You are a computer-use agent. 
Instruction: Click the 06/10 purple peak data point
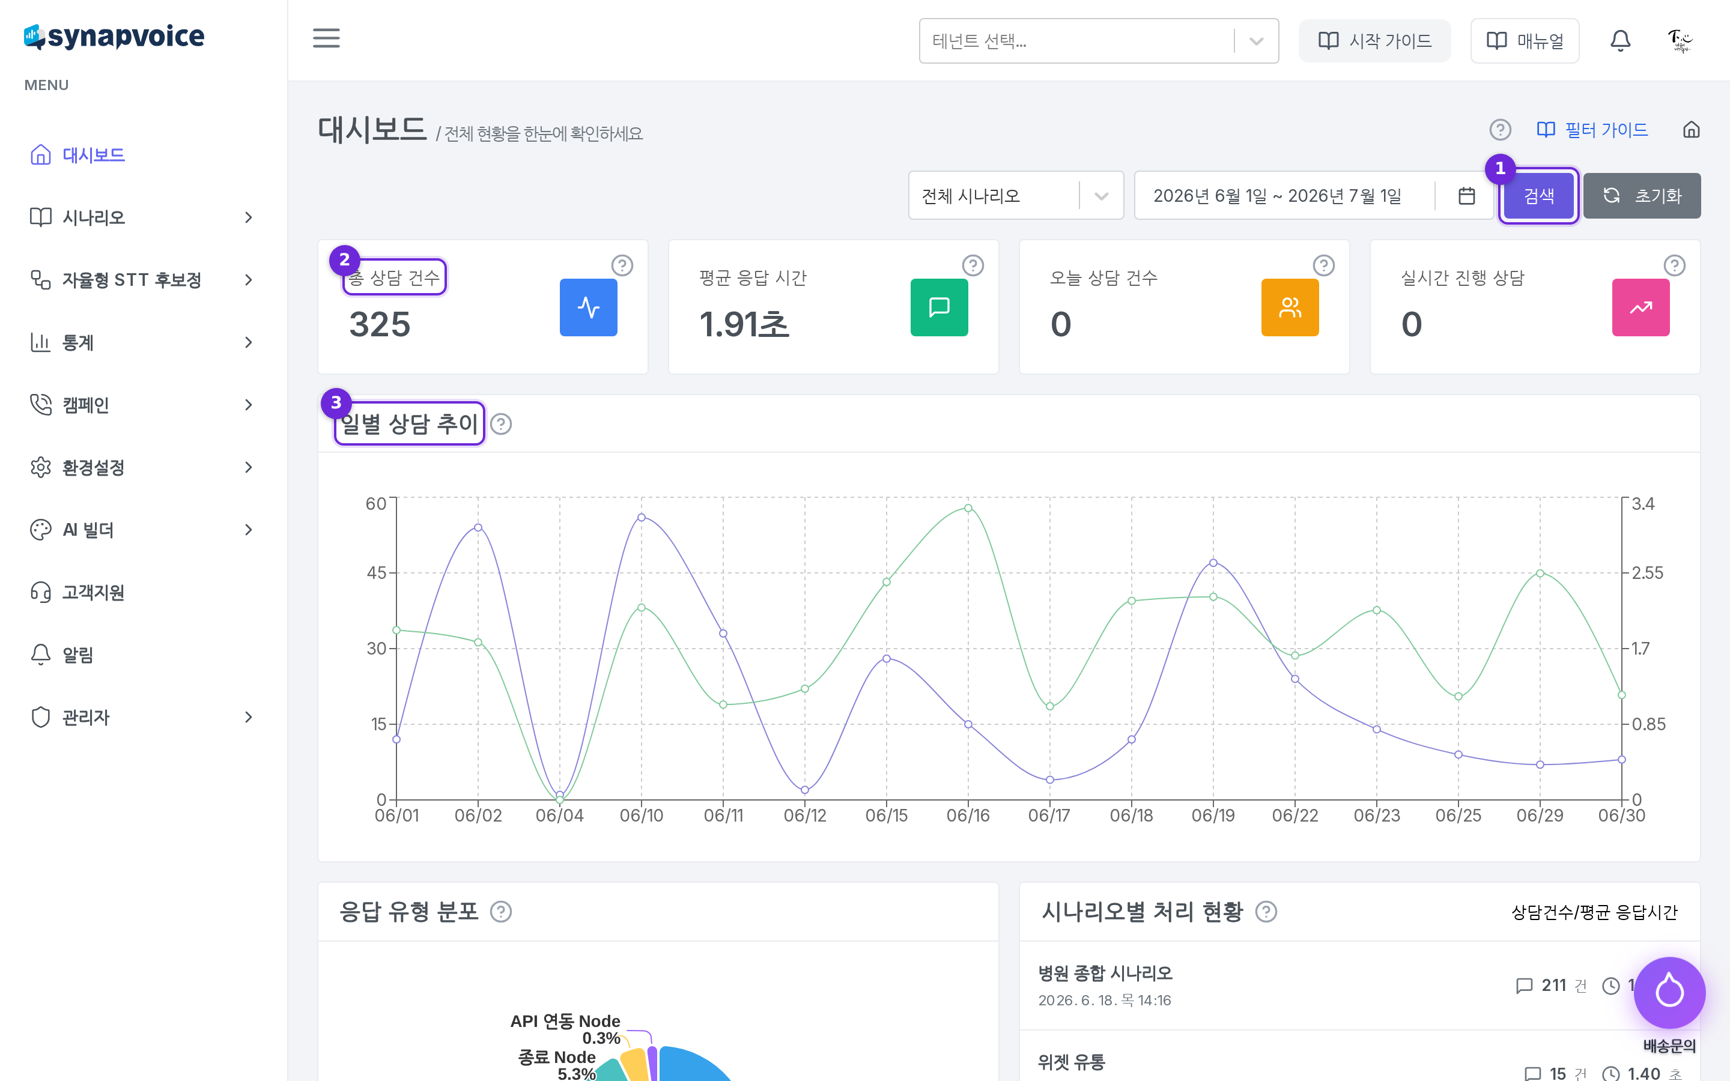click(x=642, y=518)
